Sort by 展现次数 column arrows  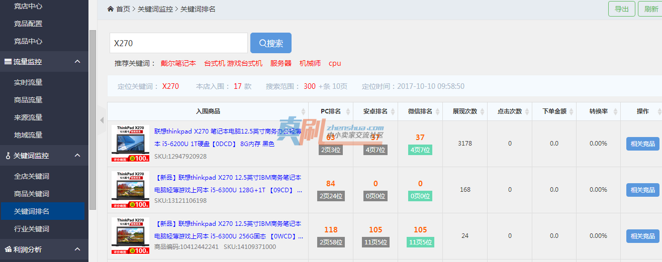(x=482, y=111)
